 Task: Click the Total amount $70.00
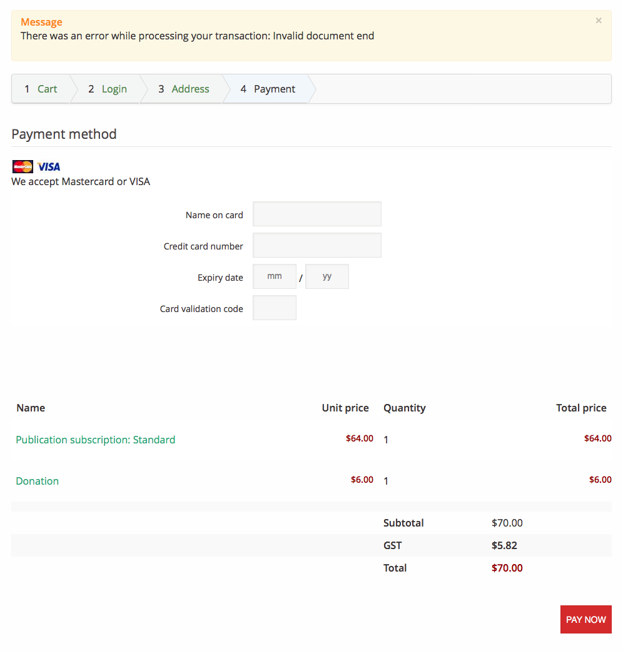click(x=507, y=568)
